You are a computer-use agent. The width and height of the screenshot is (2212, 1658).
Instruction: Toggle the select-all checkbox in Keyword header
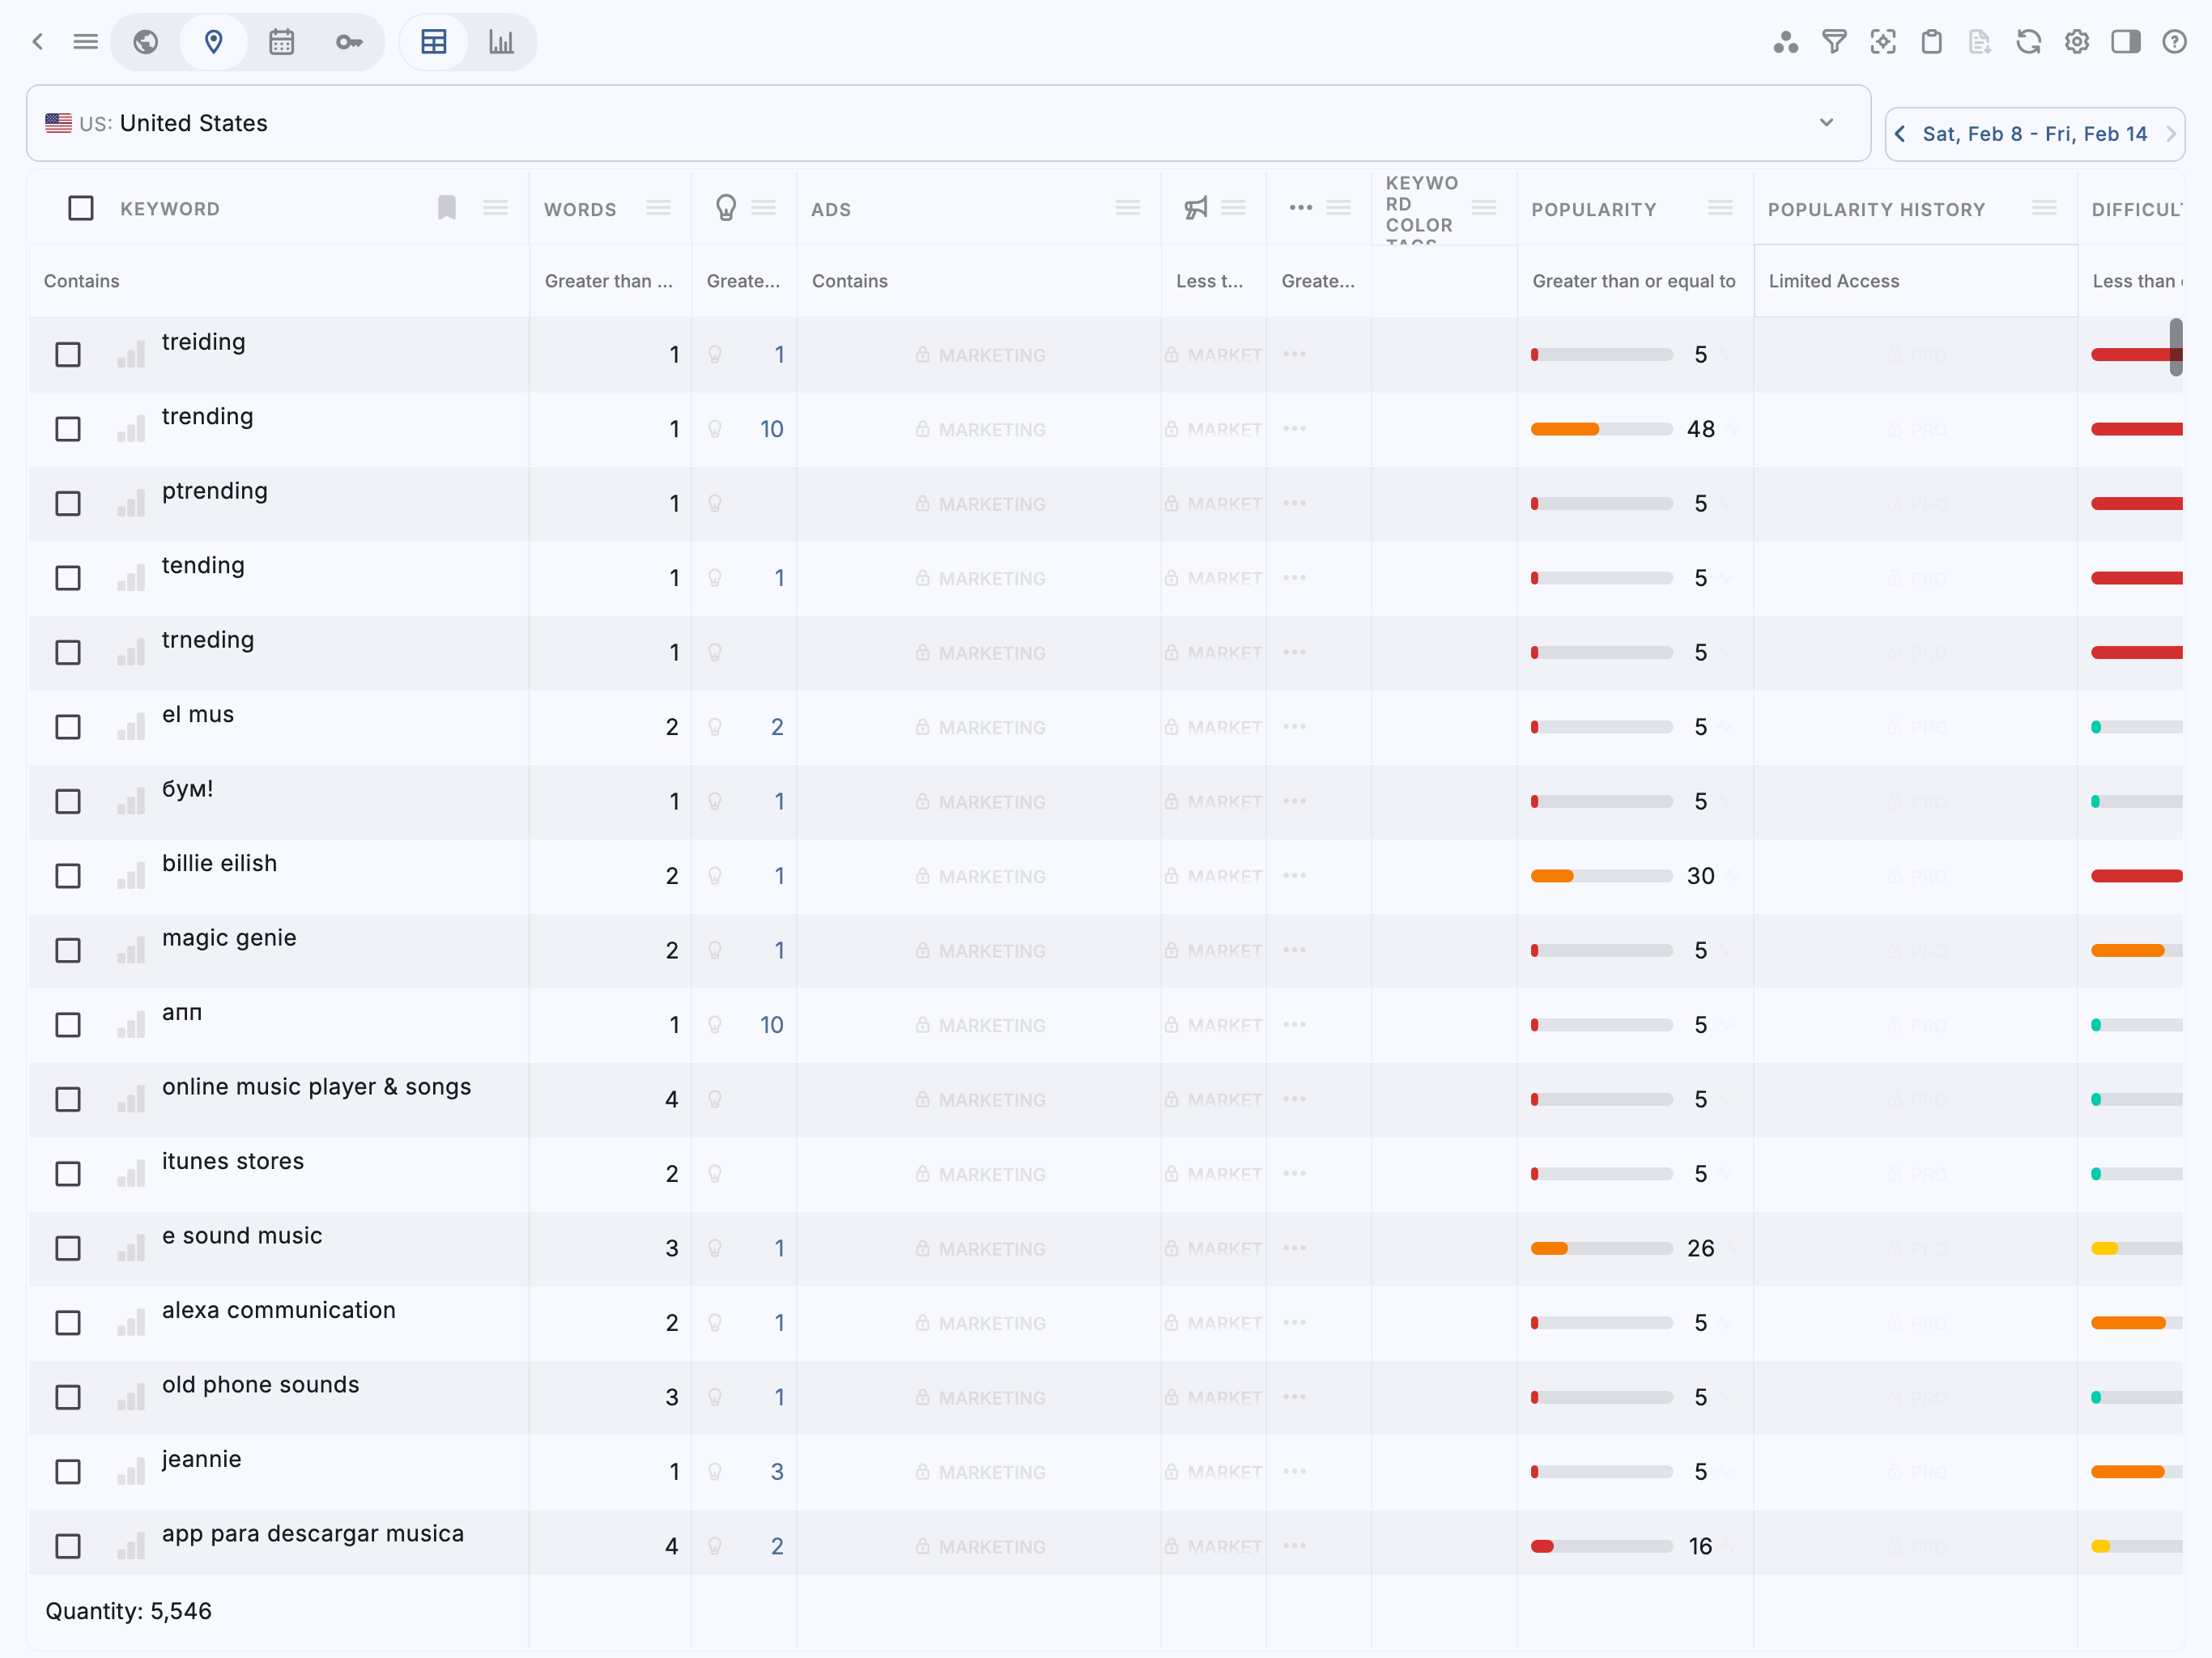(81, 208)
